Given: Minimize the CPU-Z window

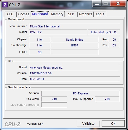Looking at the screenshot, I should coord(97,3).
